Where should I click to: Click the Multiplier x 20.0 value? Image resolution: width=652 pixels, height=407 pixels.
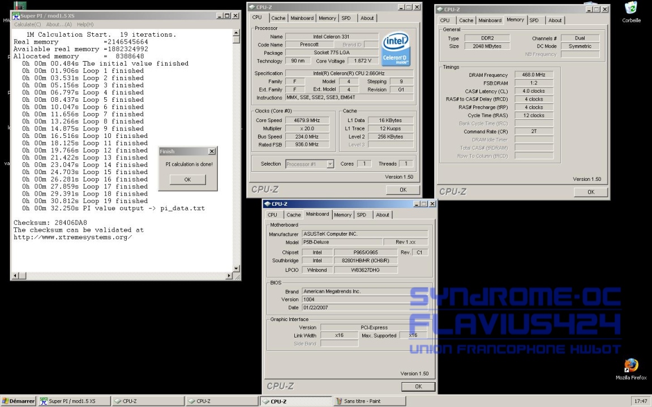(x=307, y=128)
